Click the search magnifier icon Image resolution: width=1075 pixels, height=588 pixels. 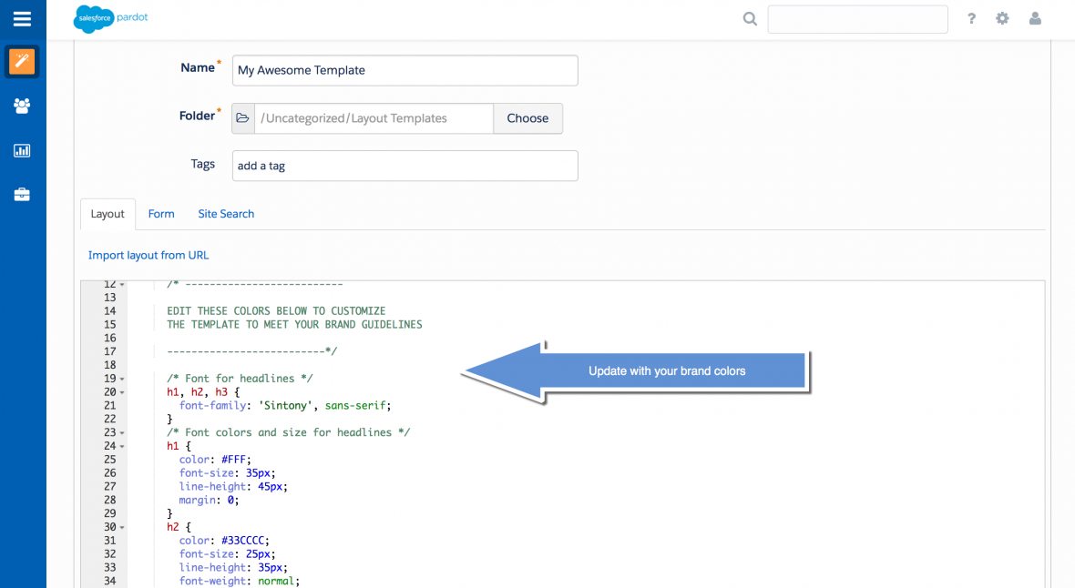(x=750, y=19)
